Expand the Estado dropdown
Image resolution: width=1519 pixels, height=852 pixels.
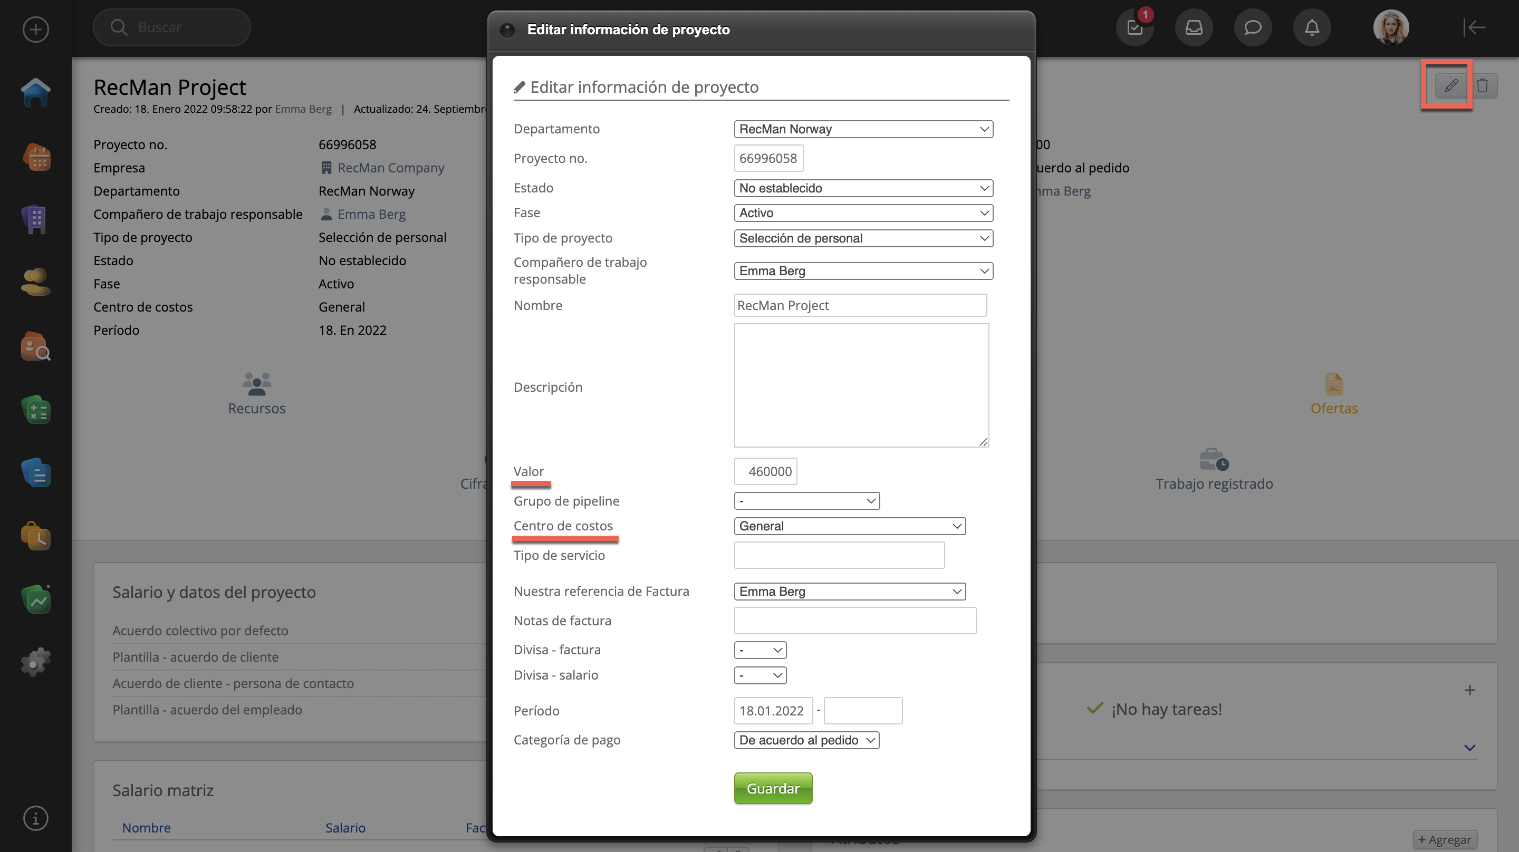[863, 188]
